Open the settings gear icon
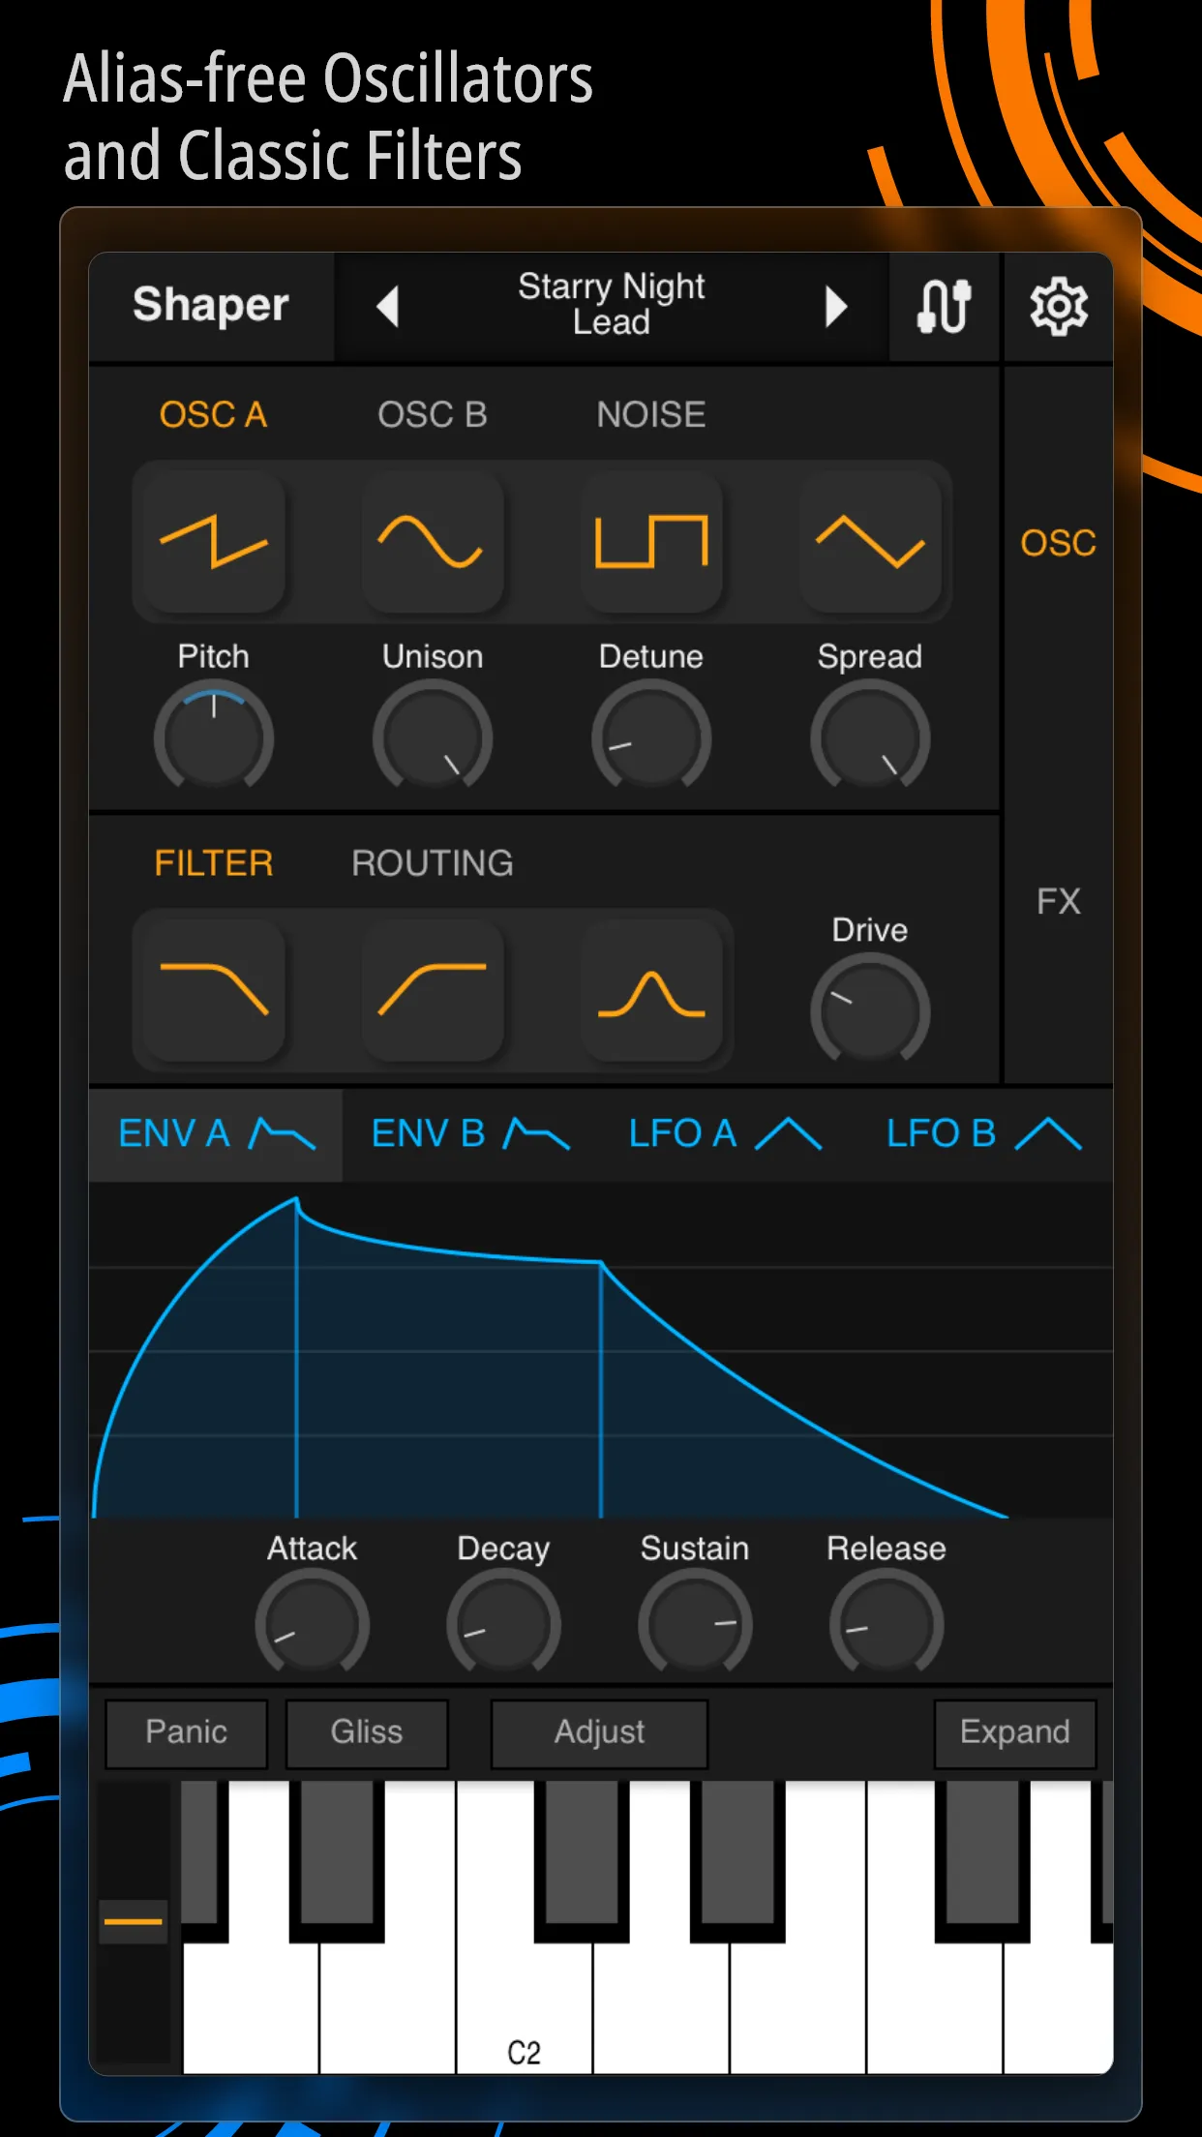1202x2137 pixels. point(1058,308)
